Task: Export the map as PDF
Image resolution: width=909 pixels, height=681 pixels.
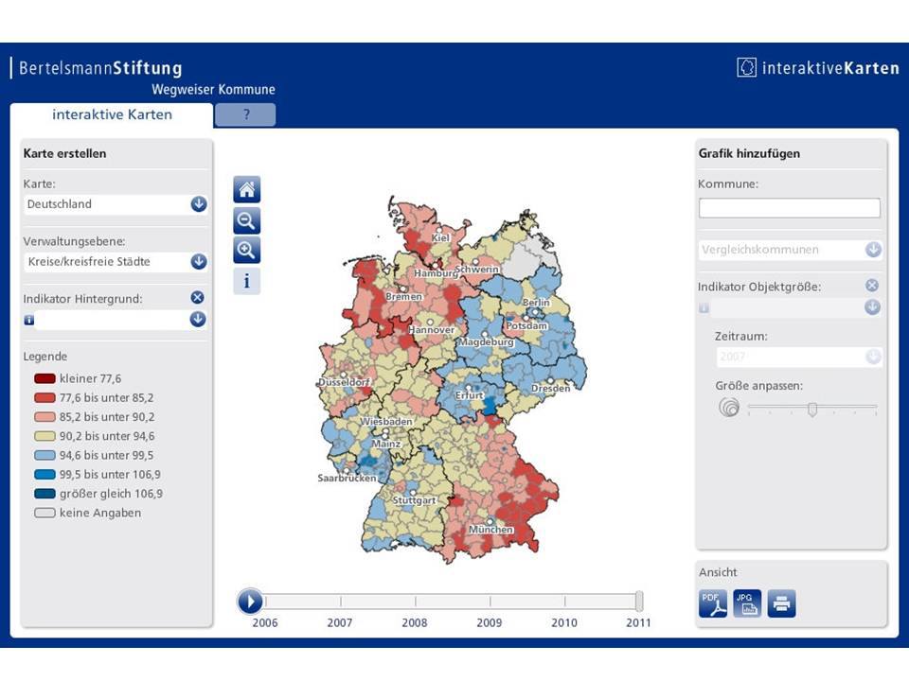Action: [712, 603]
